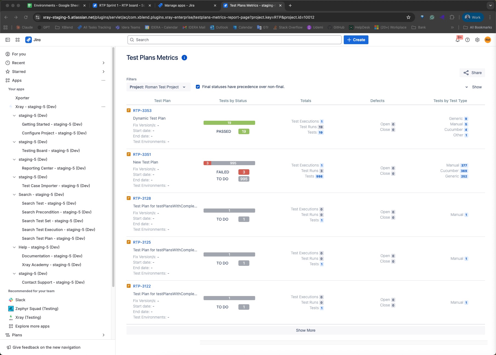The height and width of the screenshot is (355, 496).
Task: Select Reporting Center - staging-5 (Dev)
Action: [54, 168]
